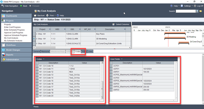Click the 2d Const Dwg Gantt bar
Image resolution: width=204 pixels, height=109 pixels.
tap(184, 43)
